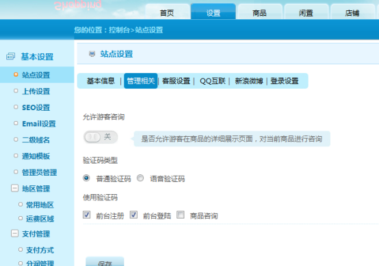379x266 pixels.
Task: Click the 基本设置 sidebar heading text
Action: pos(37,57)
